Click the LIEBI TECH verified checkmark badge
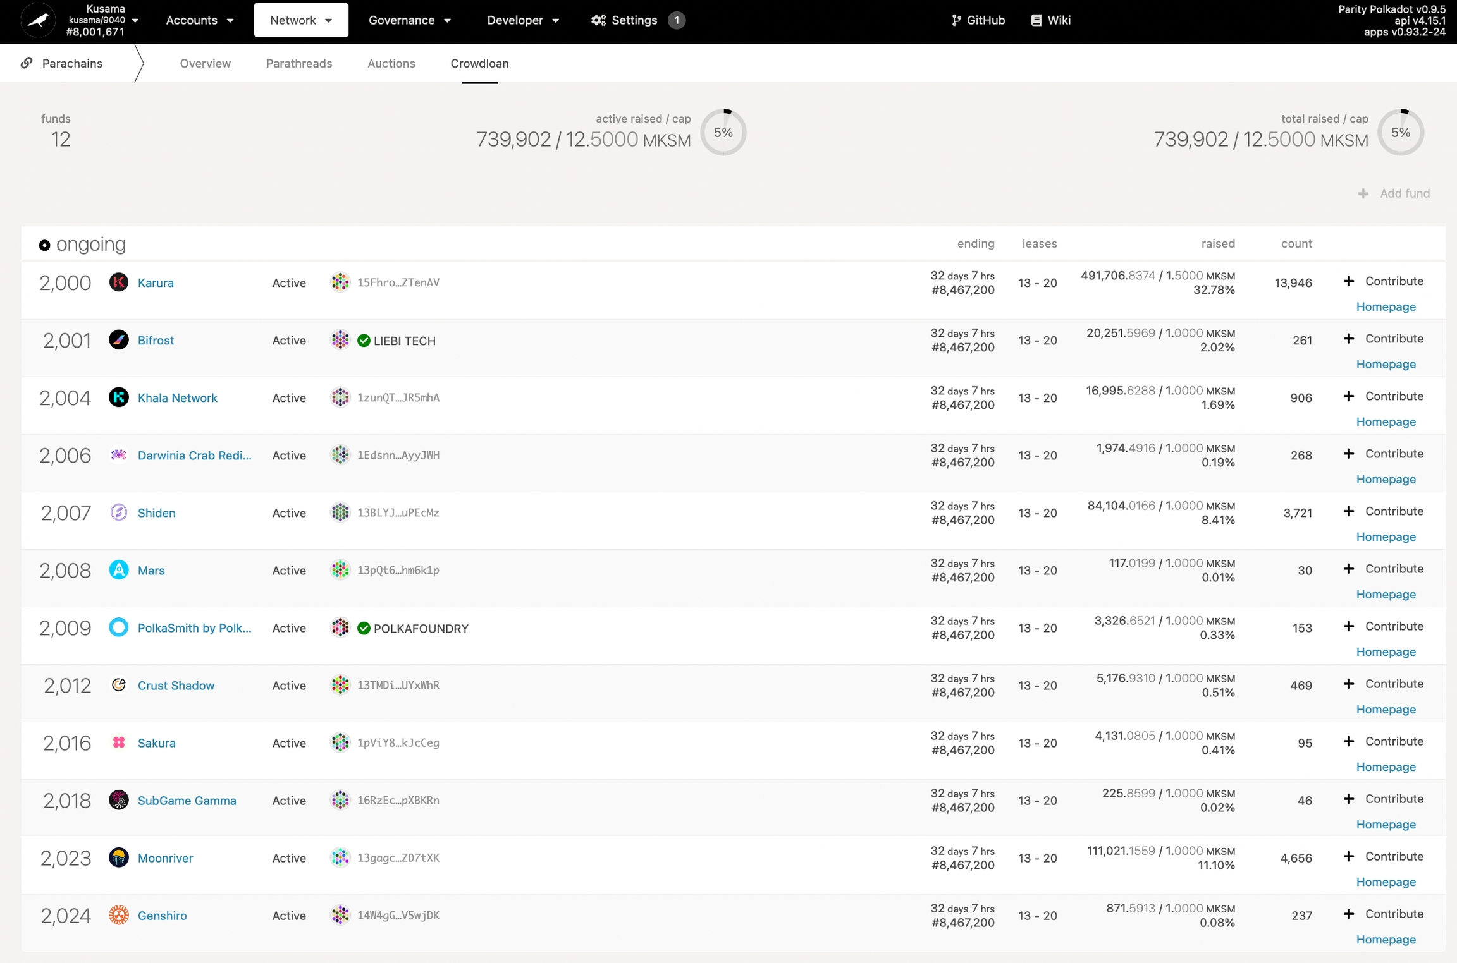Screen dimensions: 1457x963 click(364, 341)
